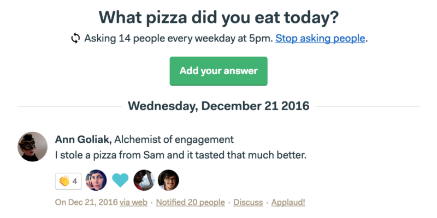Open Ann Goliak's masked profile avatar

33,147
